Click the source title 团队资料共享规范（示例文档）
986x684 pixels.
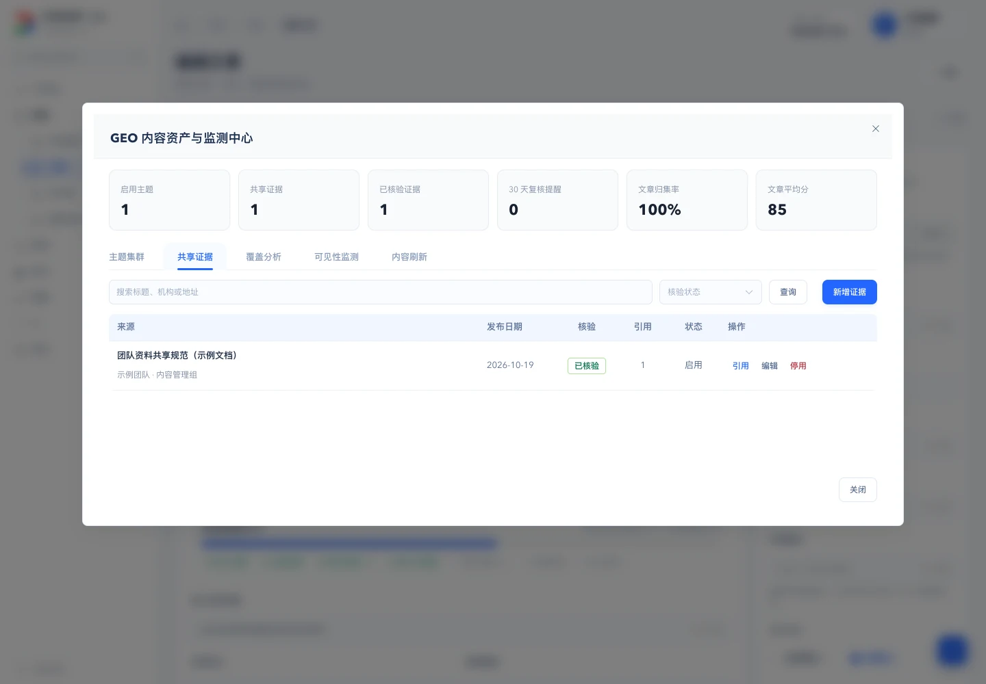(x=177, y=356)
